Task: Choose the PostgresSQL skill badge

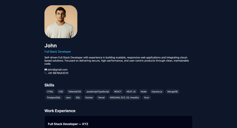Action: pyautogui.click(x=54, y=97)
